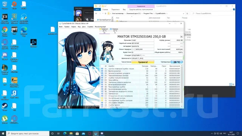This screenshot has width=242, height=136.
Task: Click the yellow Тревога! health status button
Action: point(143,62)
